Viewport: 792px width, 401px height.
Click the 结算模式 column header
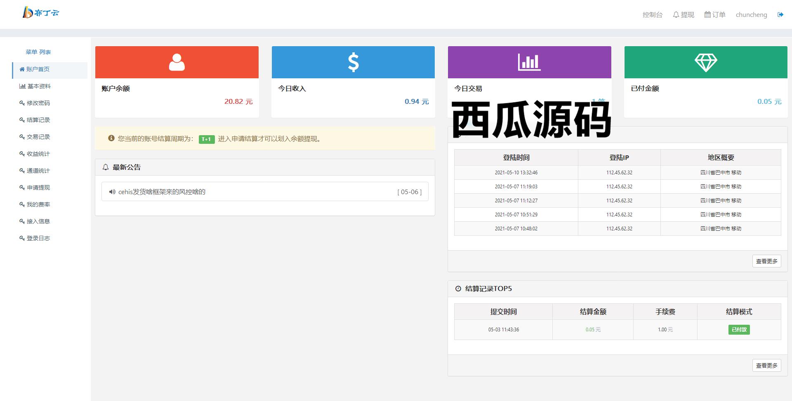click(x=739, y=312)
